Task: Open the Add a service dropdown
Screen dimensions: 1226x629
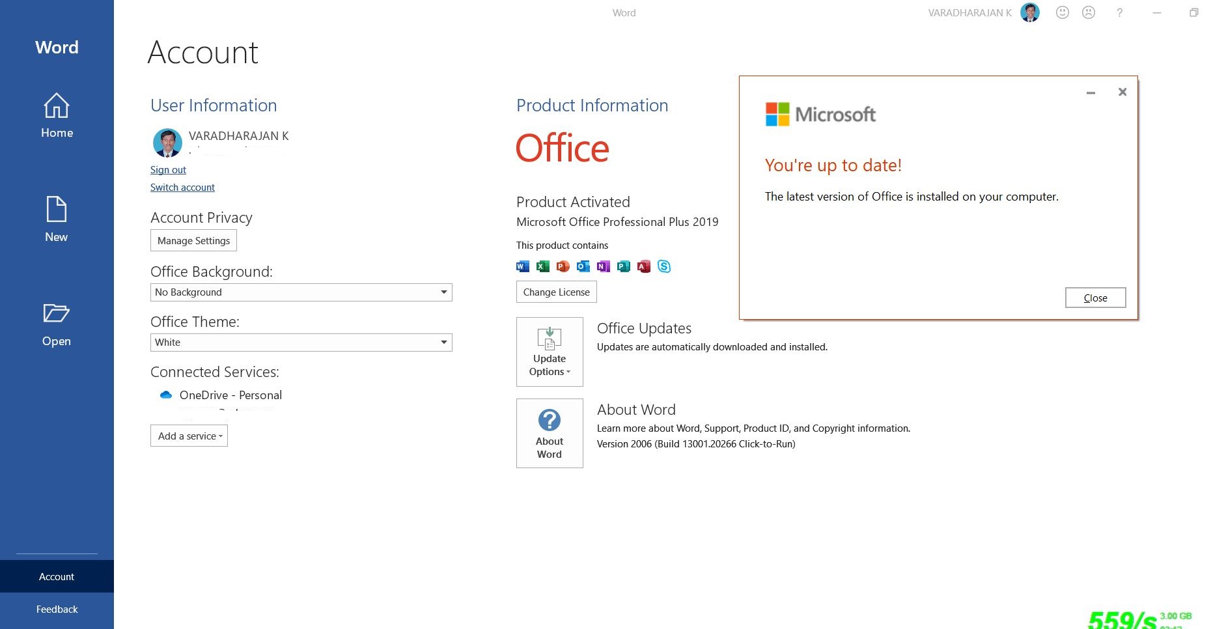Action: tap(189, 436)
